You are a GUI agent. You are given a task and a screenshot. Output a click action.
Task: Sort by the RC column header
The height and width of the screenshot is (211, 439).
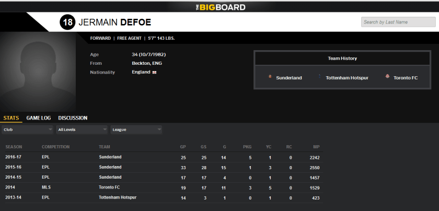(289, 147)
